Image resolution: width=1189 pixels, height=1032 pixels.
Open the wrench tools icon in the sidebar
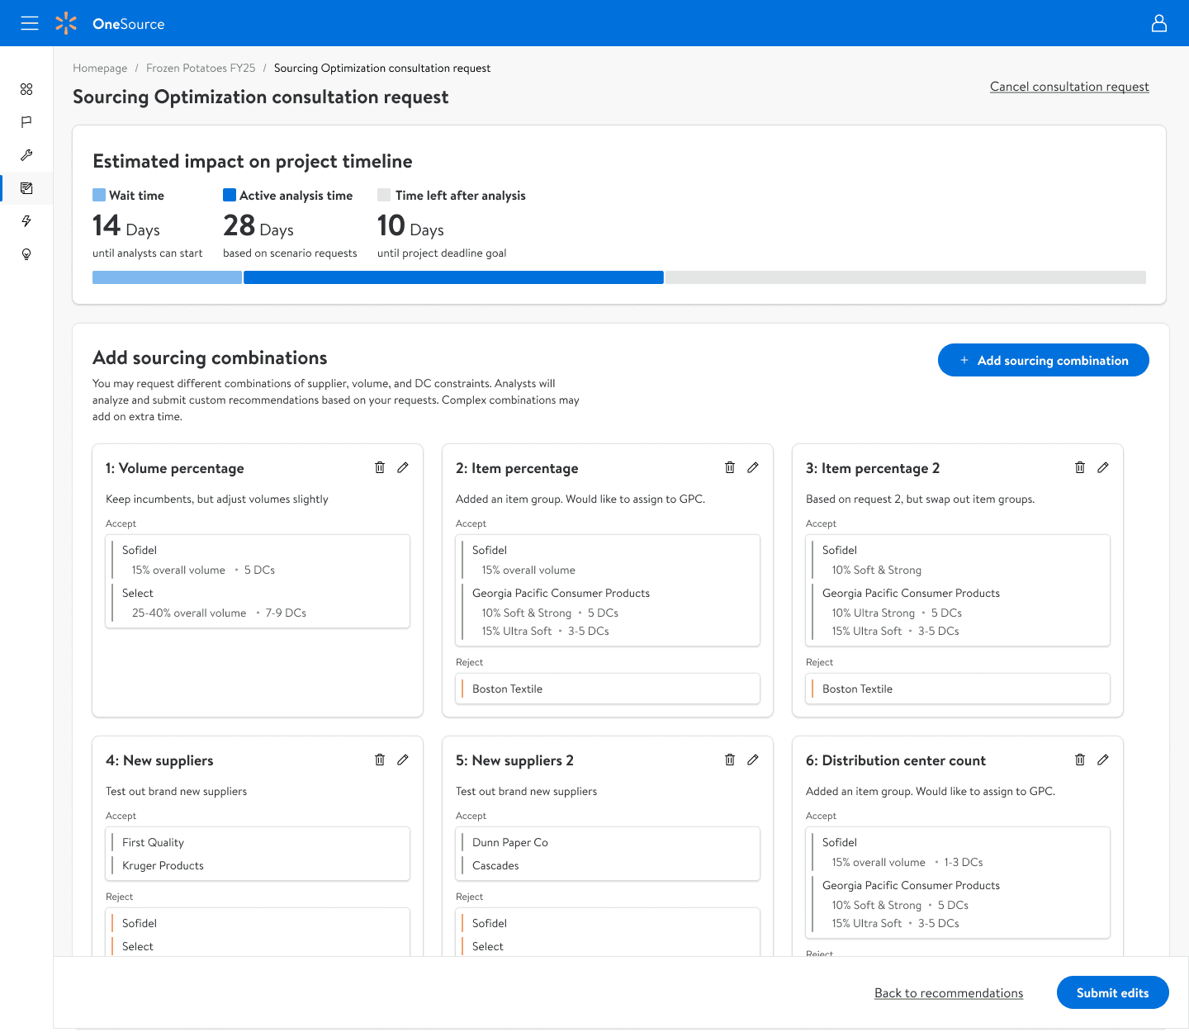26,155
